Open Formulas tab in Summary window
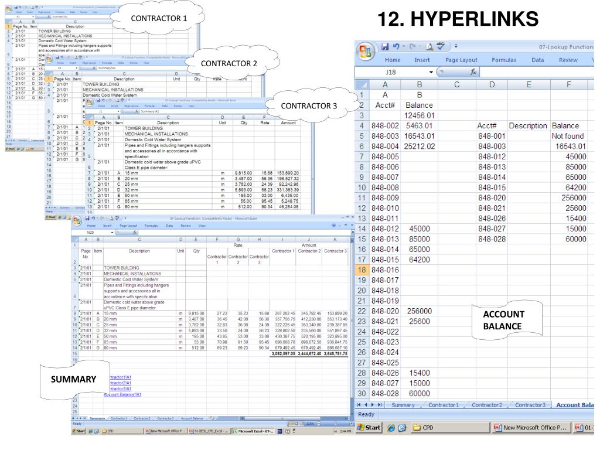Viewport: 600px width, 450px height. click(151, 226)
